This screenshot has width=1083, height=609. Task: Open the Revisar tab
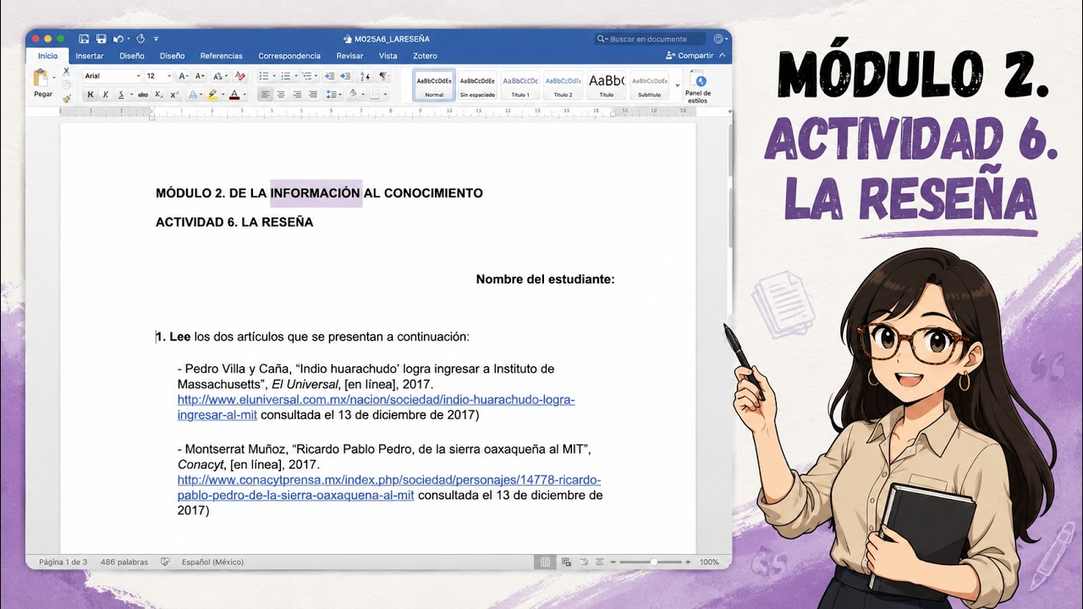[349, 56]
